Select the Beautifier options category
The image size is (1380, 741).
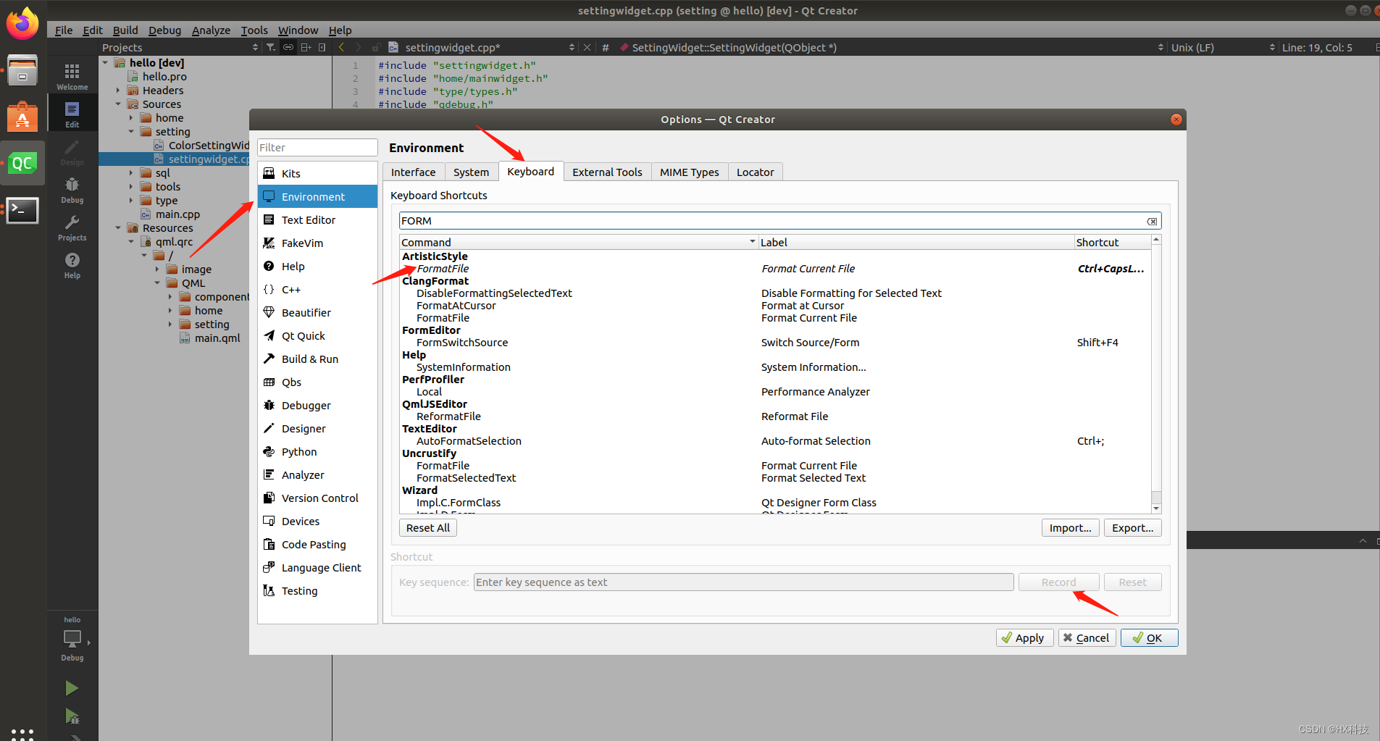tap(317, 312)
